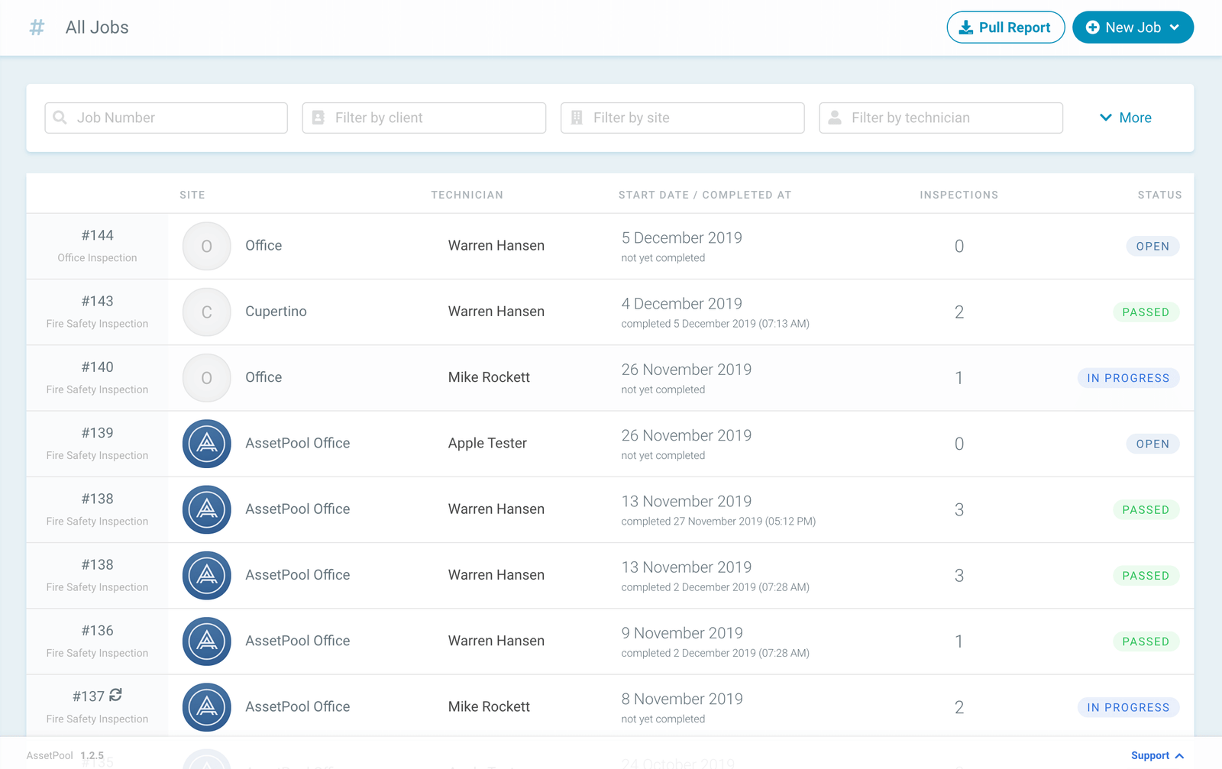Focus the Filter by site field
The height and width of the screenshot is (769, 1222).
682,118
